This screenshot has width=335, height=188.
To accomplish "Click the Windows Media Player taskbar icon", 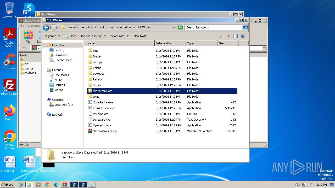I will coord(38,185).
